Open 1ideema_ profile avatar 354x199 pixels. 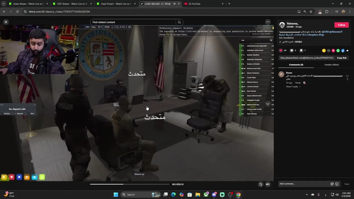point(282,25)
